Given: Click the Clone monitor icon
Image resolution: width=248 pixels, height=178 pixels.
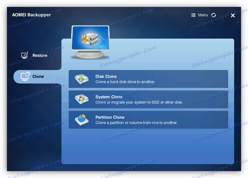Looking at the screenshot, I should pyautogui.click(x=25, y=76).
